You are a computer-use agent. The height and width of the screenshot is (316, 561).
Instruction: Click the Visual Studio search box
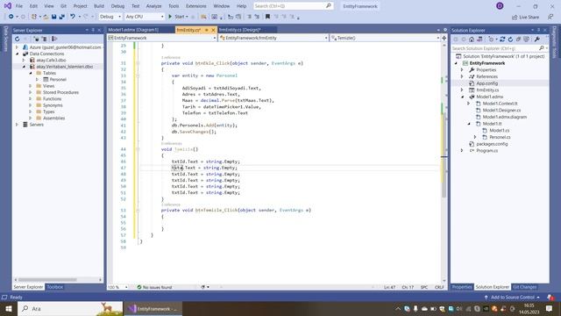pos(293,6)
